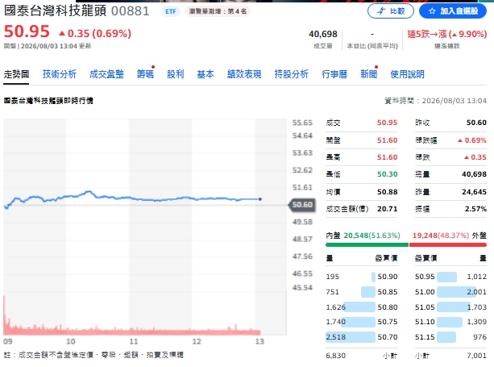494x367 pixels.
Task: Open the 基本 tab
Action: pyautogui.click(x=205, y=74)
